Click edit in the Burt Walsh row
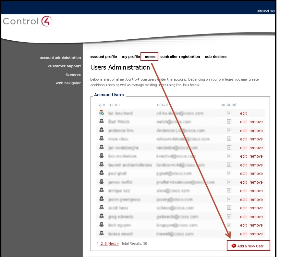The width and height of the screenshot is (292, 262). (243, 122)
